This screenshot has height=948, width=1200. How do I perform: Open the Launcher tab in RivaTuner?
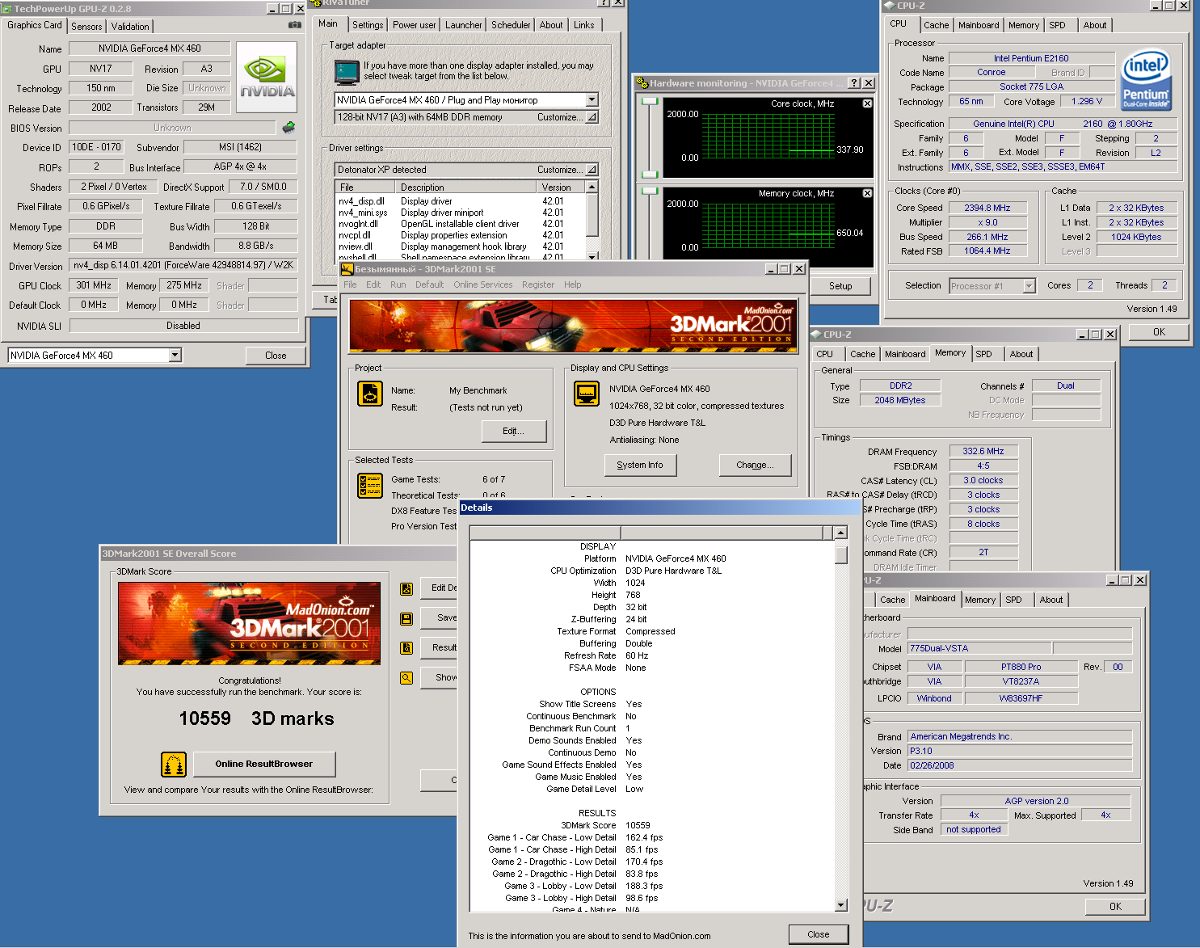pos(464,25)
